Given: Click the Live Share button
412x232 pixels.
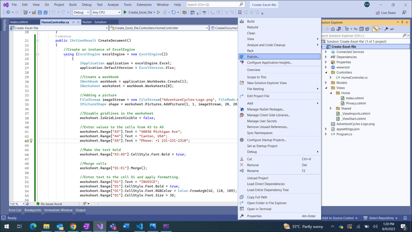Looking at the screenshot, I should coord(385,12).
